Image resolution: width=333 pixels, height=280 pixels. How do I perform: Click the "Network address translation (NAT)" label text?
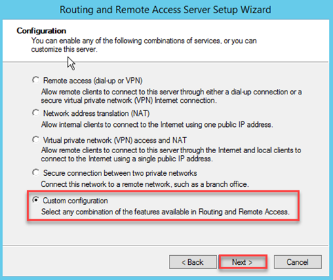pos(97,113)
